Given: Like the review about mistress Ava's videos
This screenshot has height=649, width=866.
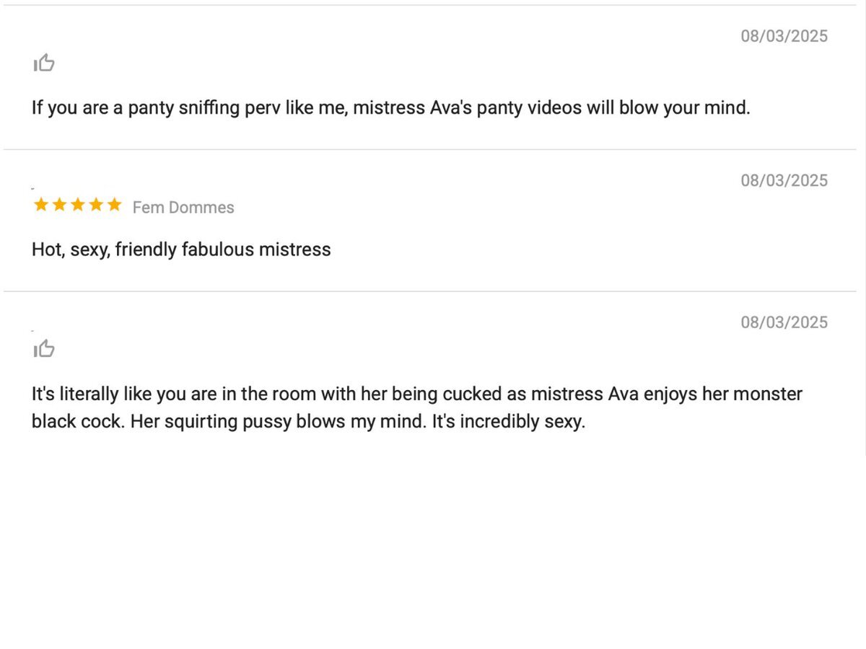Looking at the screenshot, I should [x=44, y=63].
